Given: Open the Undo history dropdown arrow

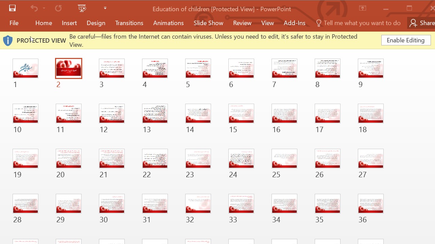Looking at the screenshot, I should pos(44,8).
